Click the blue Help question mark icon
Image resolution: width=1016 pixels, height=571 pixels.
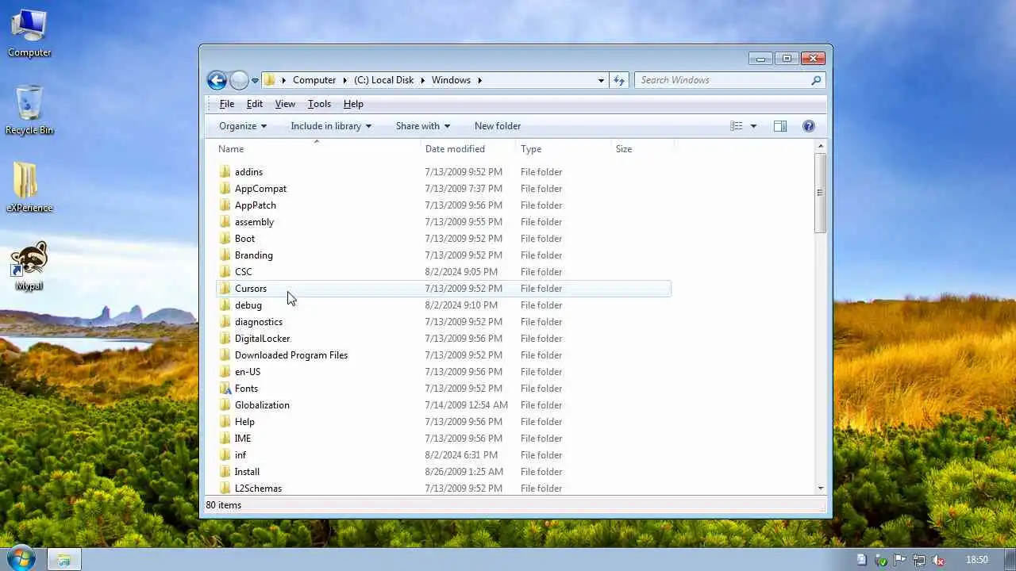[809, 126]
